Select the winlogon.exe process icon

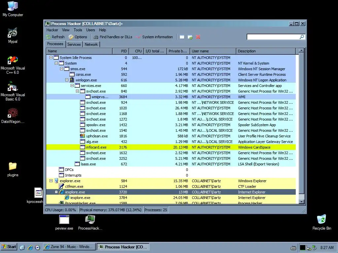72,80
